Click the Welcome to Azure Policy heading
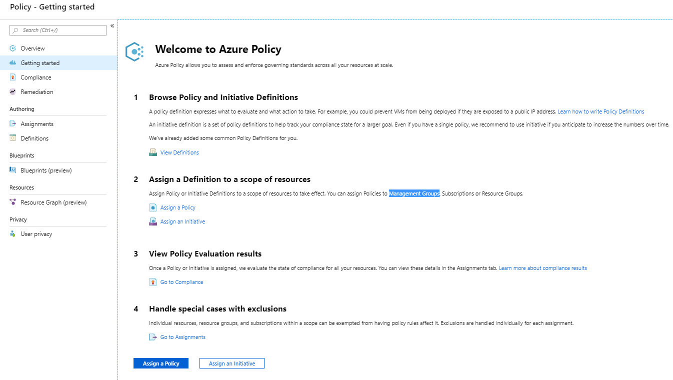673x380 pixels. 218,49
